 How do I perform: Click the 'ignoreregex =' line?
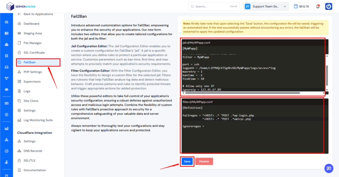pos(193,126)
